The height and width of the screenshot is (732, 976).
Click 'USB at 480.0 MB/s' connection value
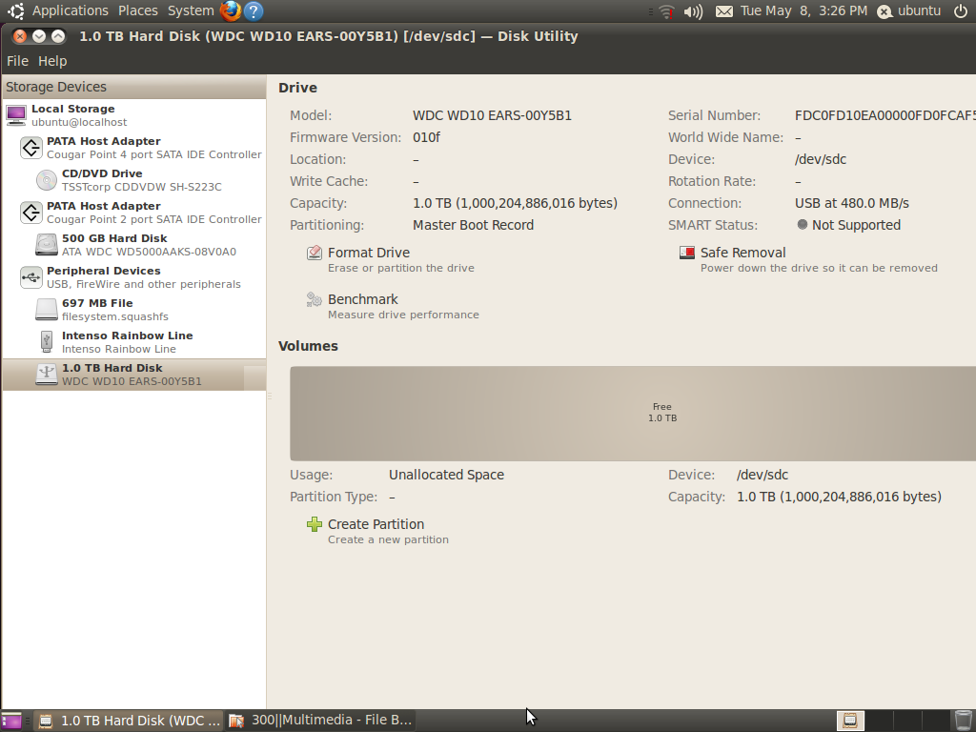pyautogui.click(x=851, y=204)
